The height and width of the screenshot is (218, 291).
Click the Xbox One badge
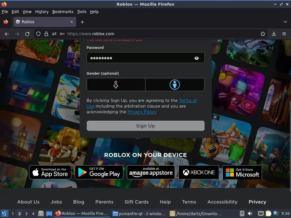pos(199,172)
